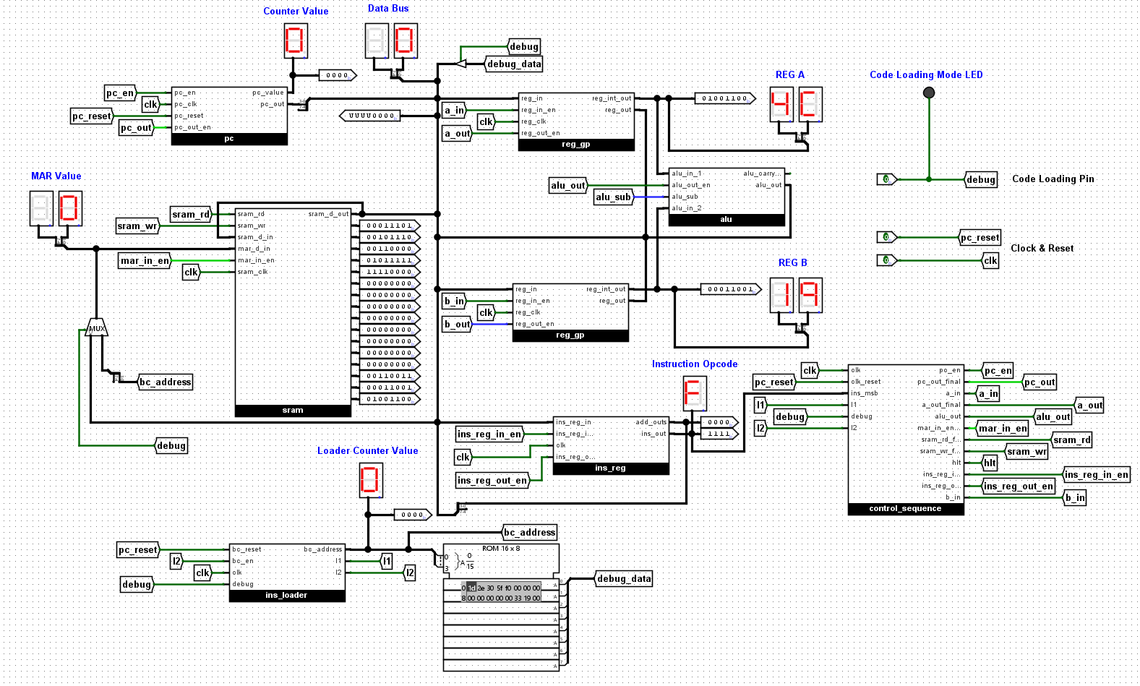Click the alu_sub tunnel beside alu

pyautogui.click(x=613, y=197)
